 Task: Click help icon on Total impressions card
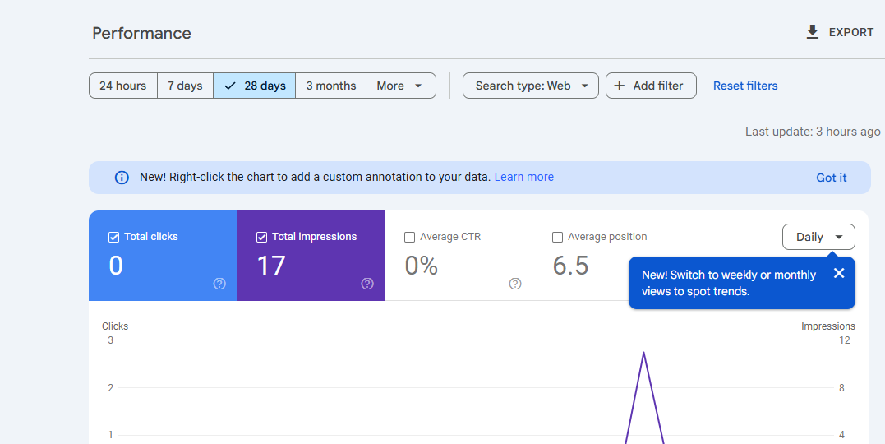[x=367, y=284]
